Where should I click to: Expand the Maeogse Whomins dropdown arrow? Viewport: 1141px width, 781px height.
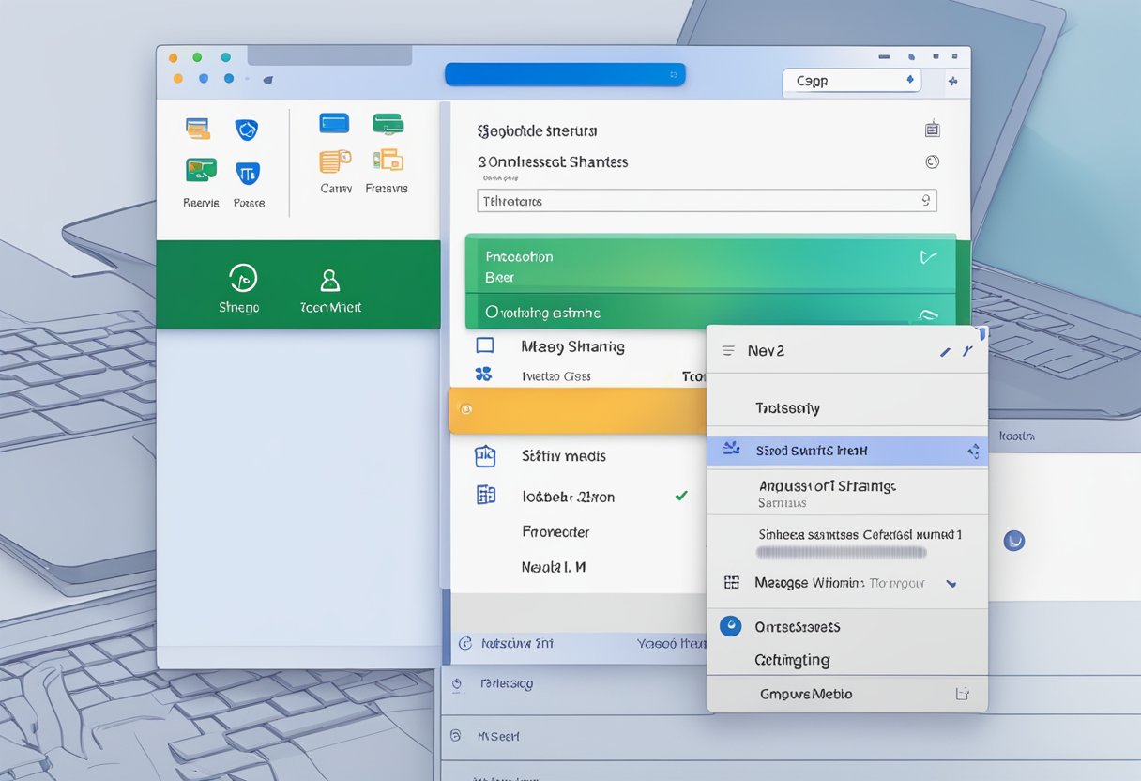tap(951, 583)
